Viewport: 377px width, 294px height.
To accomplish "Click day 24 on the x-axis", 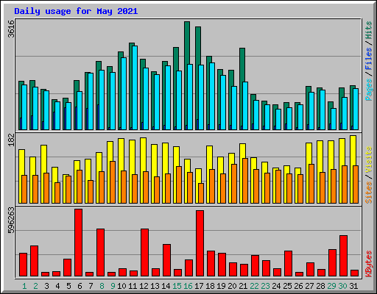I will (x=276, y=286).
